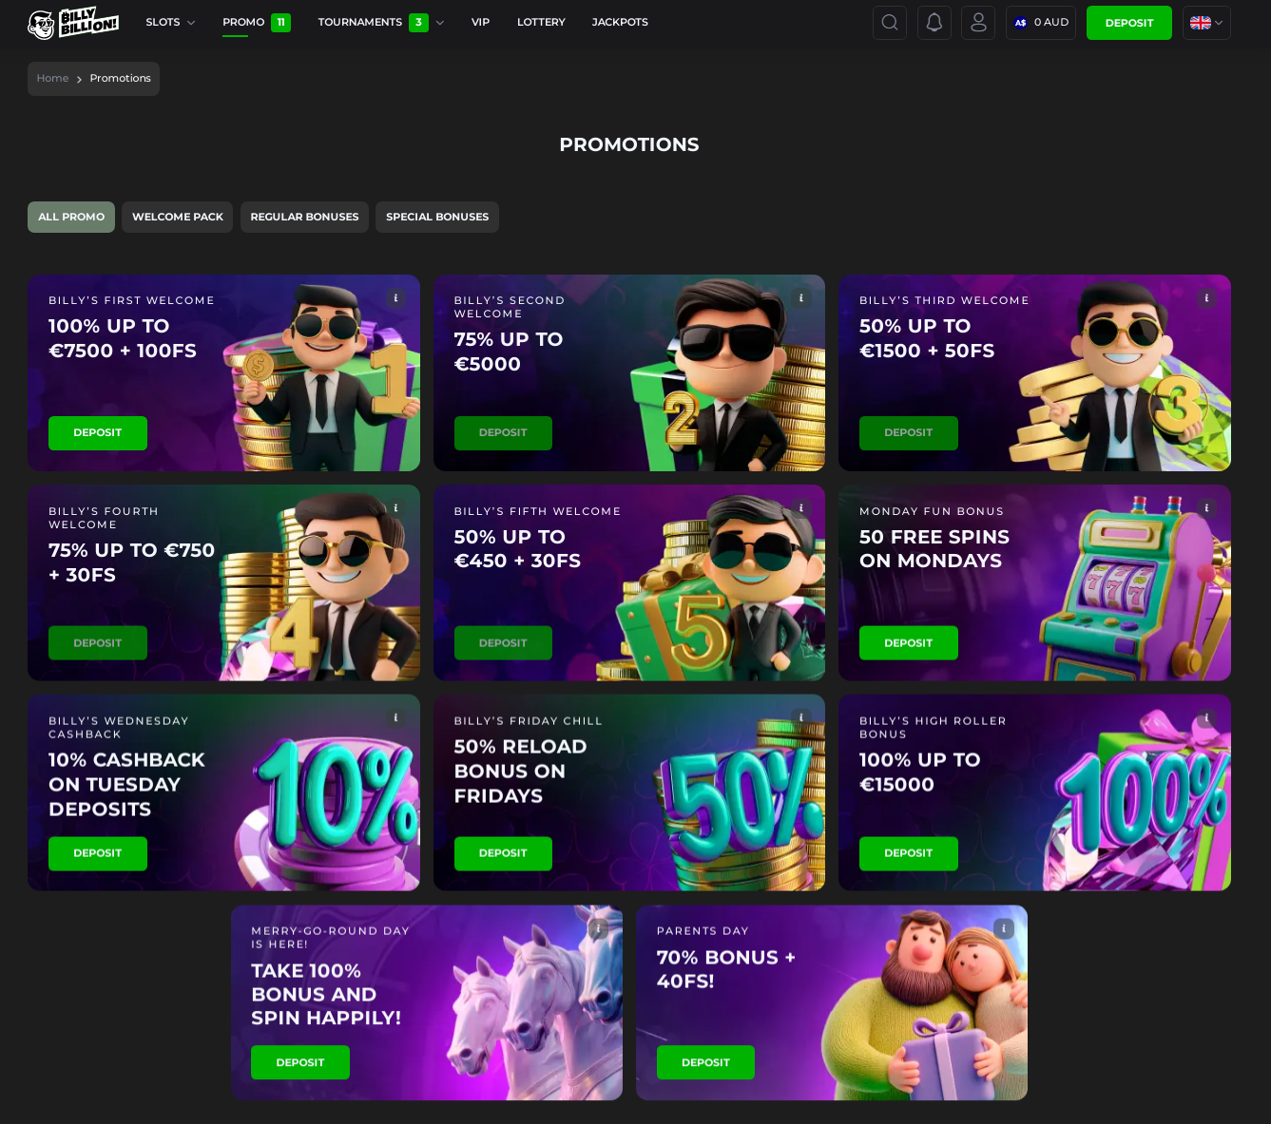Select the Regular Bonuses filter tab

click(x=304, y=217)
